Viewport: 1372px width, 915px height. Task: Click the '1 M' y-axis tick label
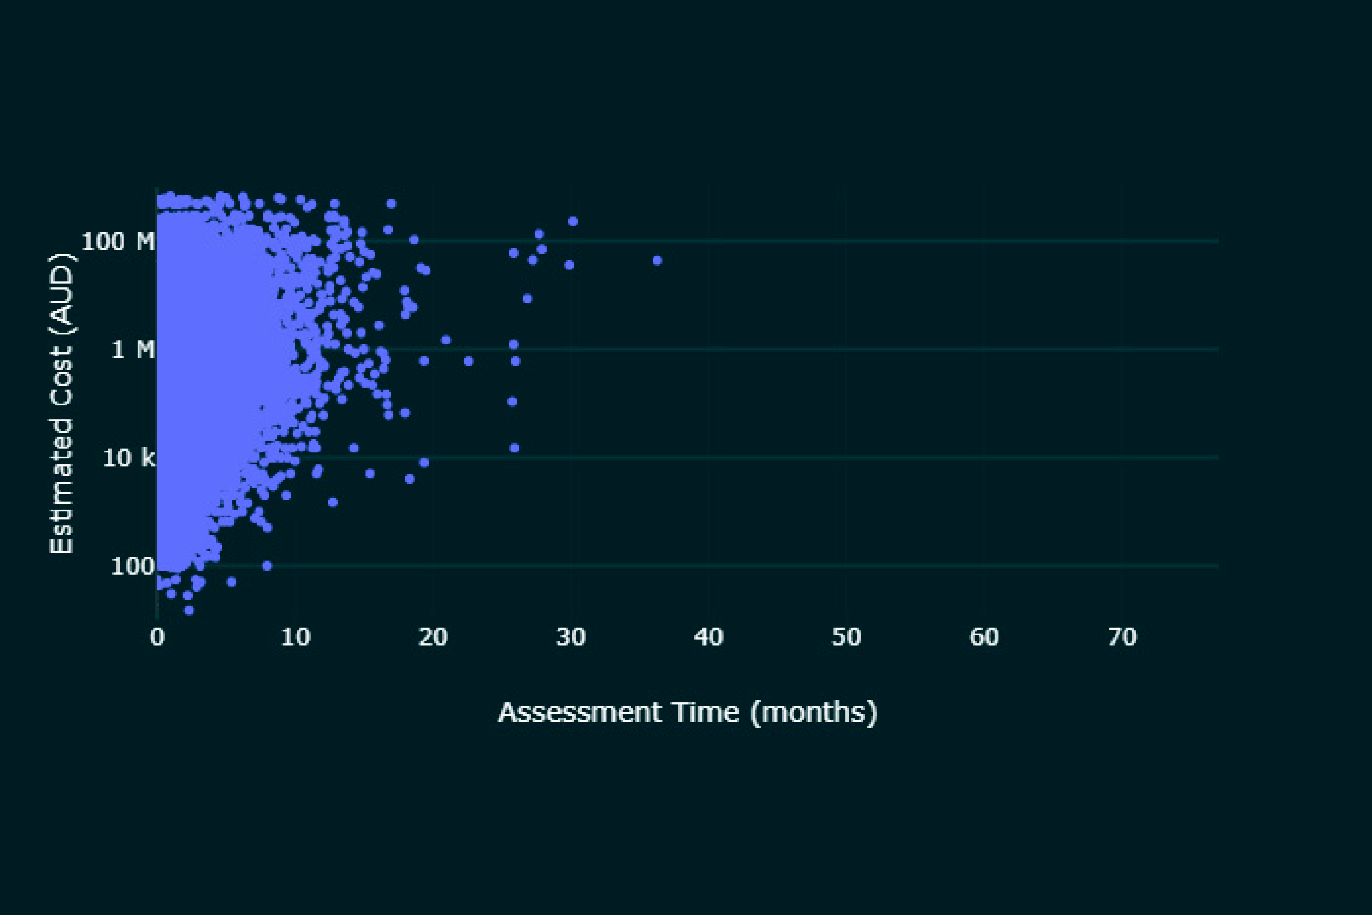point(133,350)
